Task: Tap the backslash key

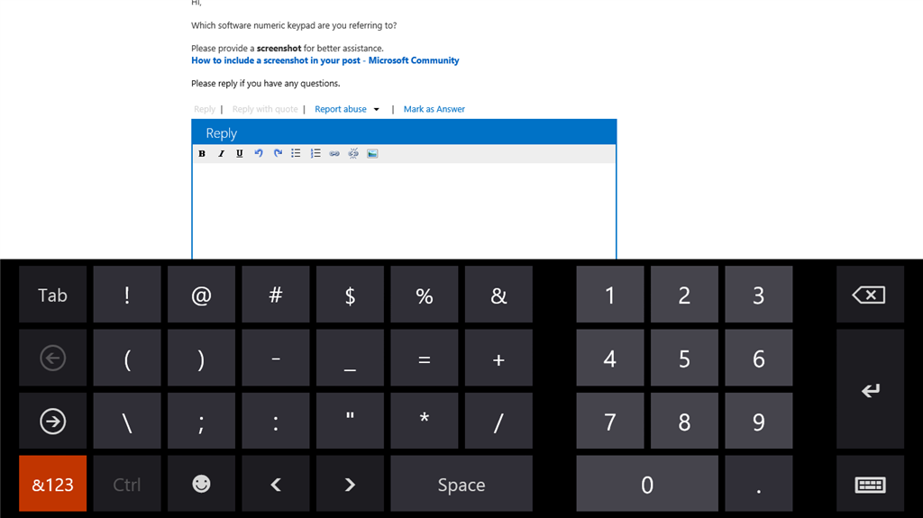Action: (126, 421)
